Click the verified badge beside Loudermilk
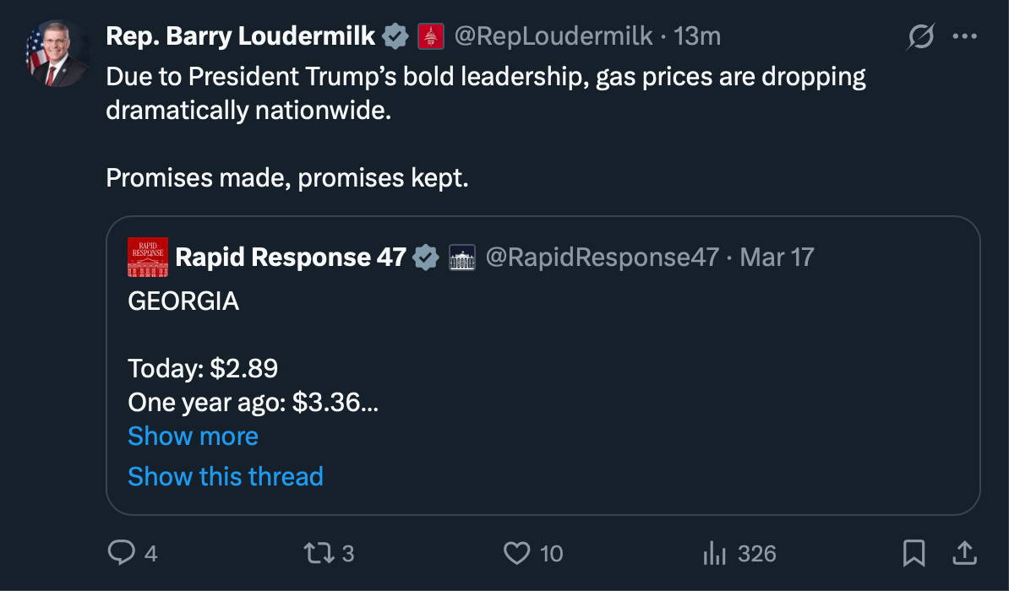The image size is (1009, 591). [x=394, y=36]
